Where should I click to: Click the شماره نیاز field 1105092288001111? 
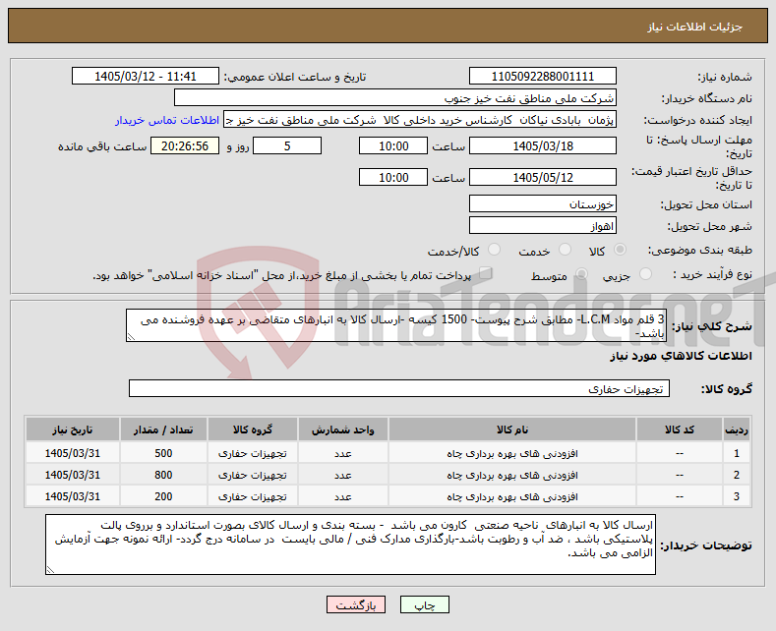(x=542, y=76)
